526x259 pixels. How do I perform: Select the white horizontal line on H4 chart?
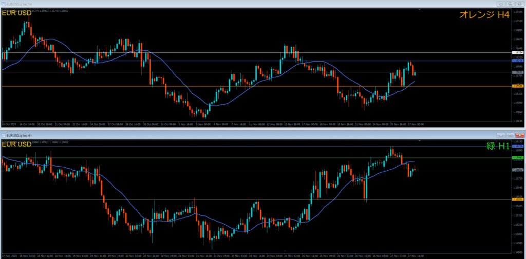(205, 52)
